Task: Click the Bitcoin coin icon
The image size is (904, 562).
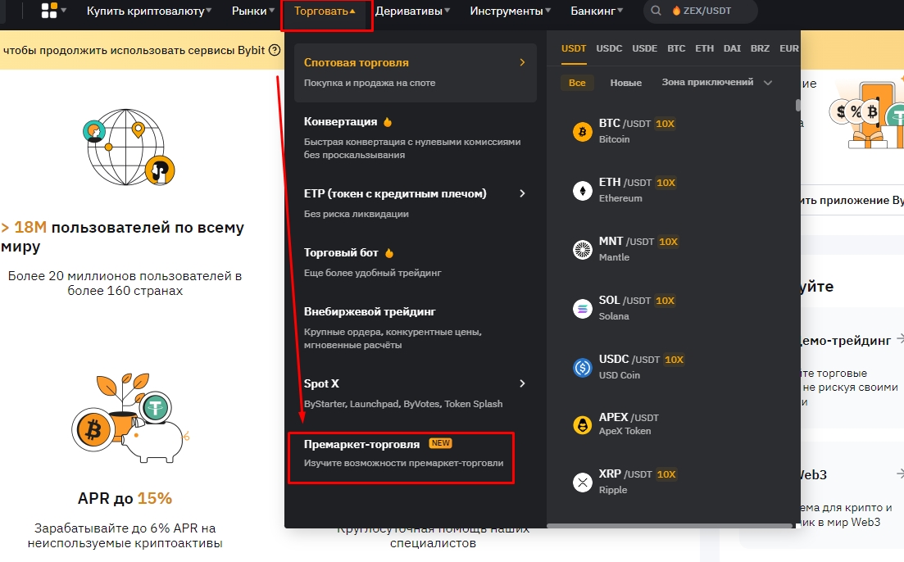Action: [583, 132]
